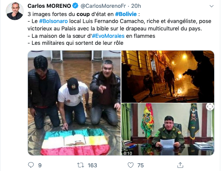Viewport: 224px width, 171px height.
Task: Open the @CarlosMorenoFr handle
Action: tap(103, 6)
